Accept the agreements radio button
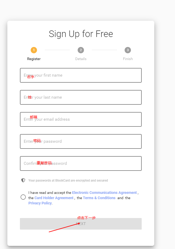This screenshot has height=249, width=175. tap(23, 197)
